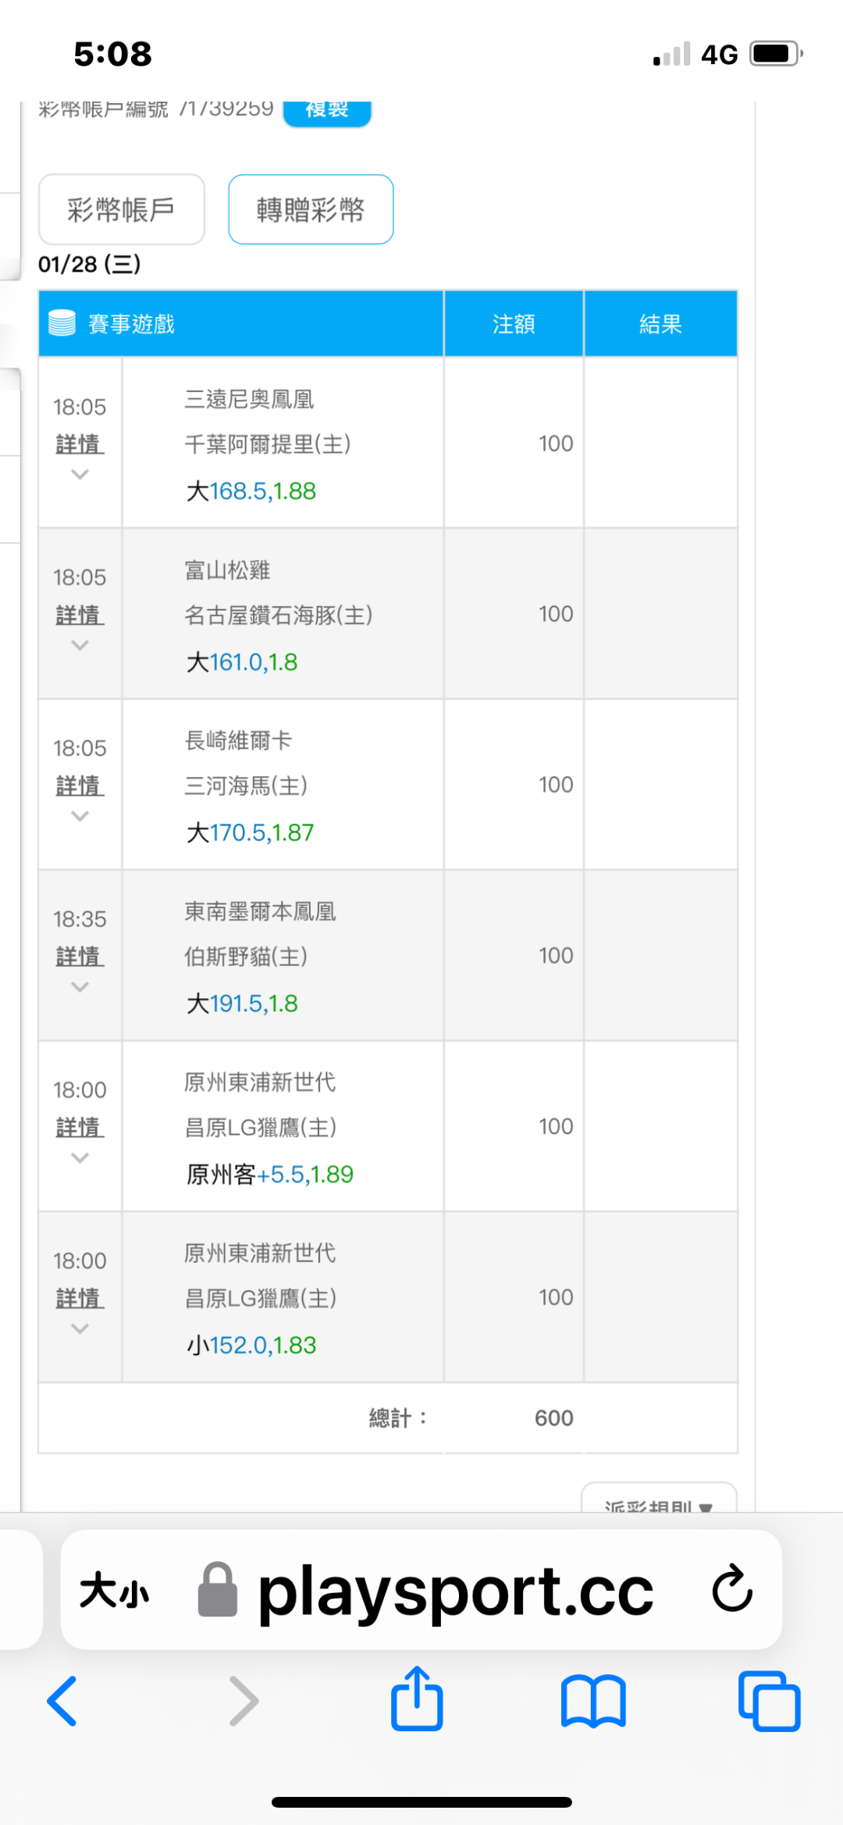Image resolution: width=843 pixels, height=1825 pixels.
Task: Expand details chevron for 富山松雞 game
Action: [x=80, y=646]
